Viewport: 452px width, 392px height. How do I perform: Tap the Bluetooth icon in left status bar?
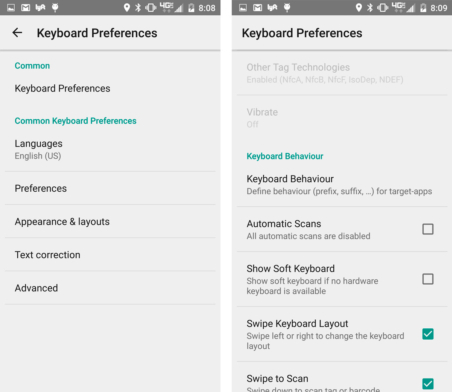[x=138, y=8]
